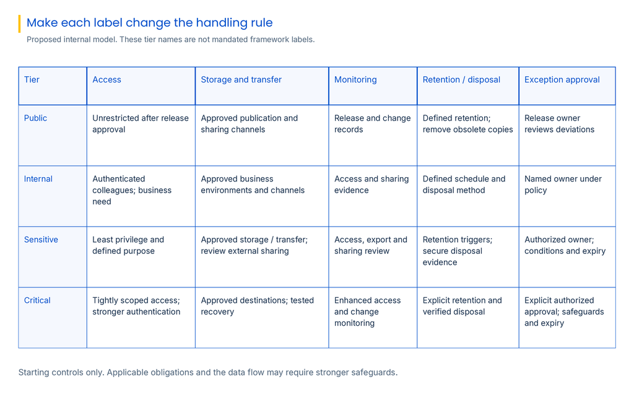Click the 'Access, export and sharing review' cell
The width and height of the screenshot is (634, 397).
373,256
